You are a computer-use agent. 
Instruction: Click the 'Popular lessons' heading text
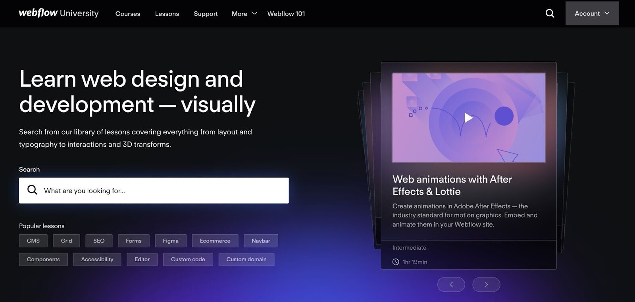pos(42,226)
